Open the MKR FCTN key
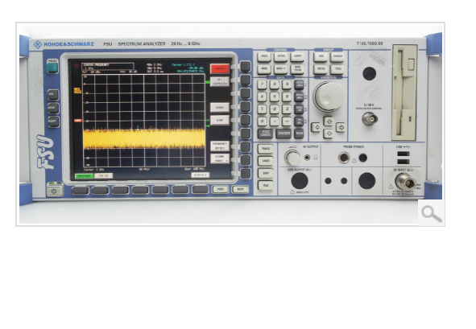476x329 pixels. (x=297, y=69)
